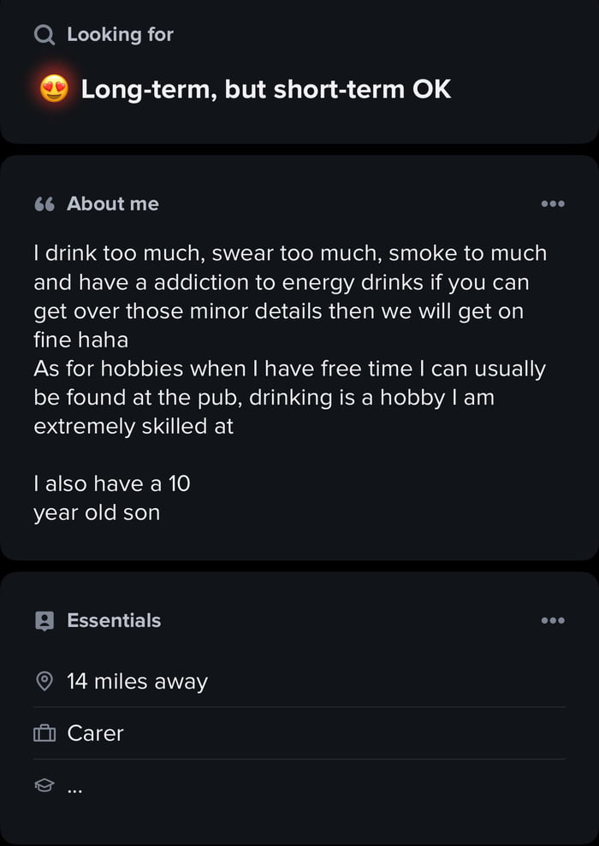599x846 pixels.
Task: Tap the Essentials section title
Action: 114,621
